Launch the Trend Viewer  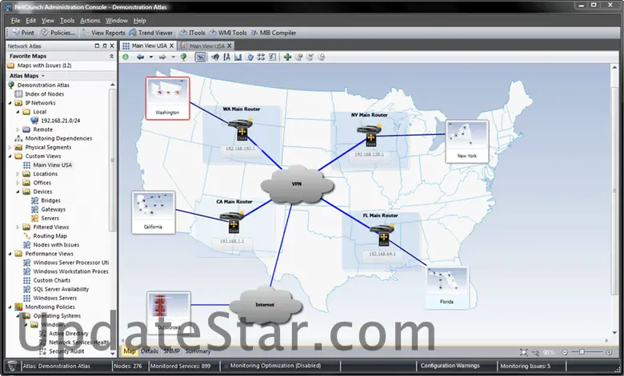pyautogui.click(x=151, y=33)
